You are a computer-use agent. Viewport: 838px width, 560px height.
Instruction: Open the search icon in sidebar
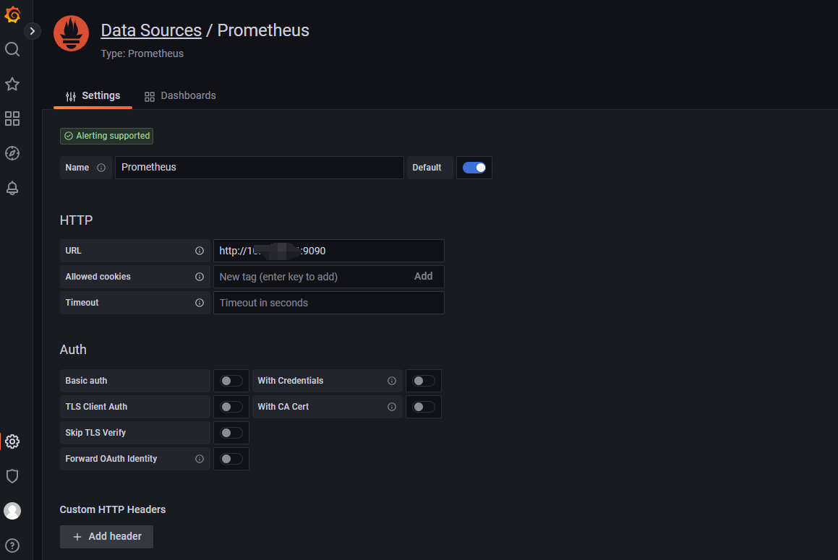click(x=12, y=49)
